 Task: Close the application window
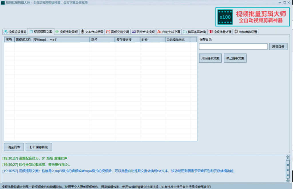pyautogui.click(x=289, y=2)
